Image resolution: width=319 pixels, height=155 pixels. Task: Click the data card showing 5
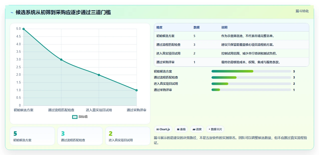coord(32,136)
